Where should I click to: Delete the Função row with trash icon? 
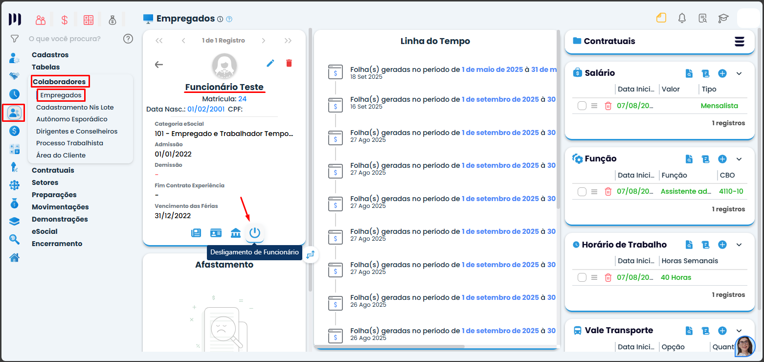(x=608, y=191)
